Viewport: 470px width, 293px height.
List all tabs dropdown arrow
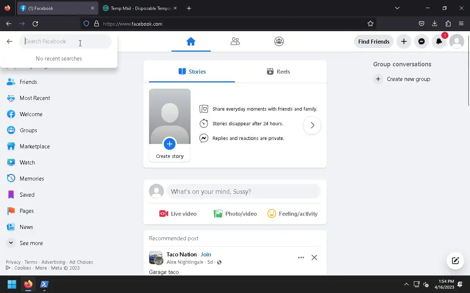point(397,8)
